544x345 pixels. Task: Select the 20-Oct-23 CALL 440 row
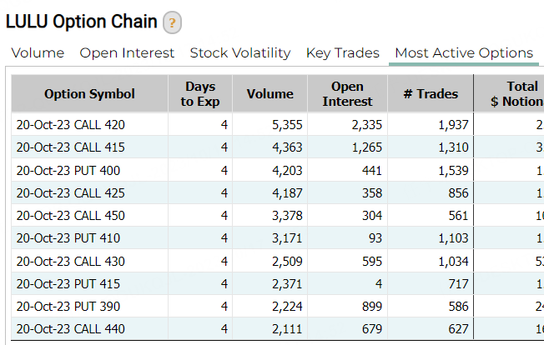70,328
